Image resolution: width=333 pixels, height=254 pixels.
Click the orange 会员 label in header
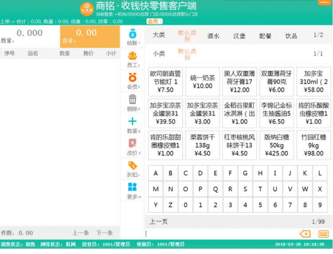155,21
